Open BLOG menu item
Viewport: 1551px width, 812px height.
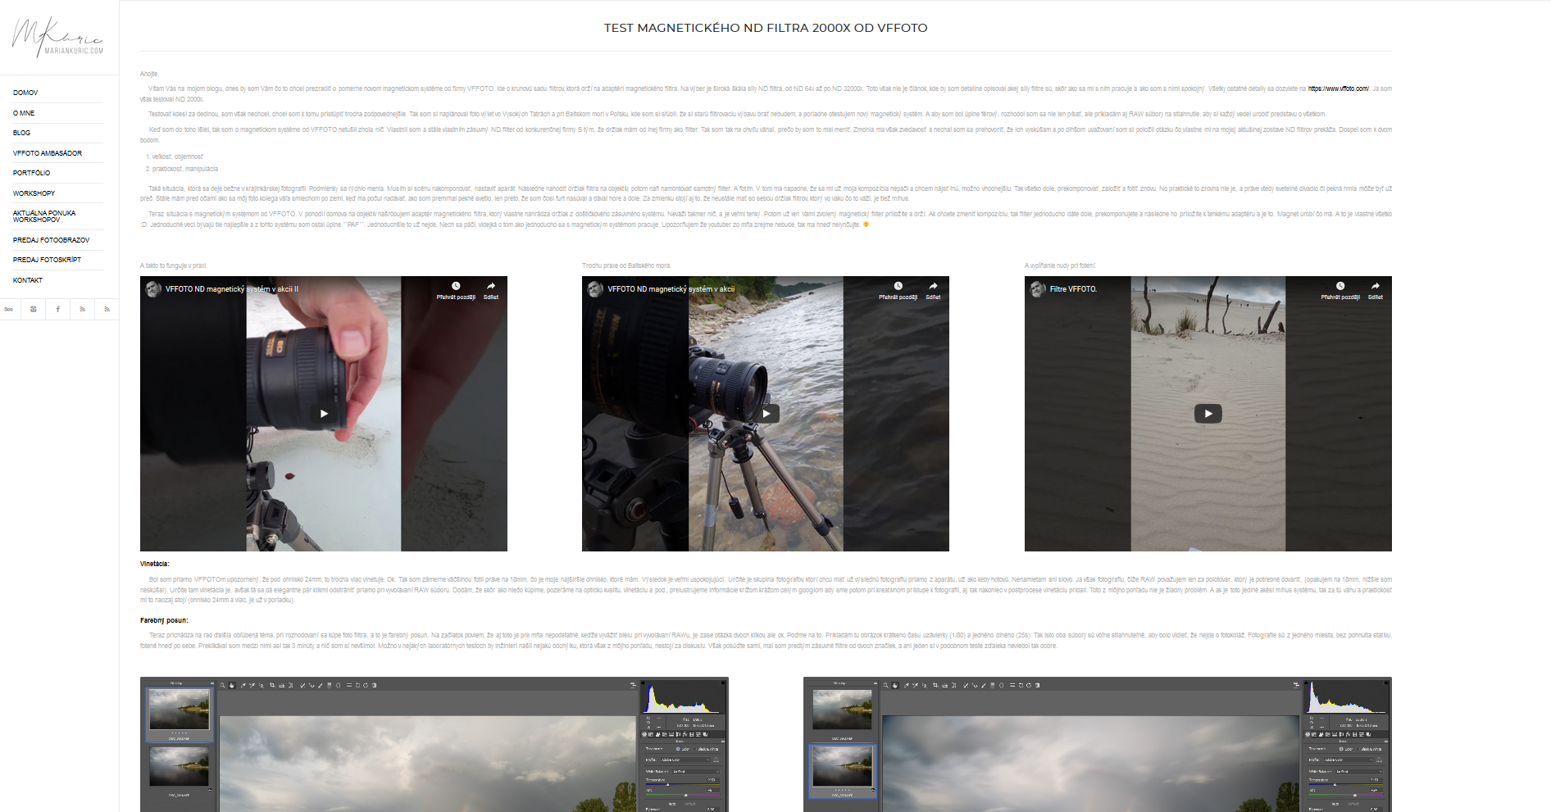pos(22,133)
